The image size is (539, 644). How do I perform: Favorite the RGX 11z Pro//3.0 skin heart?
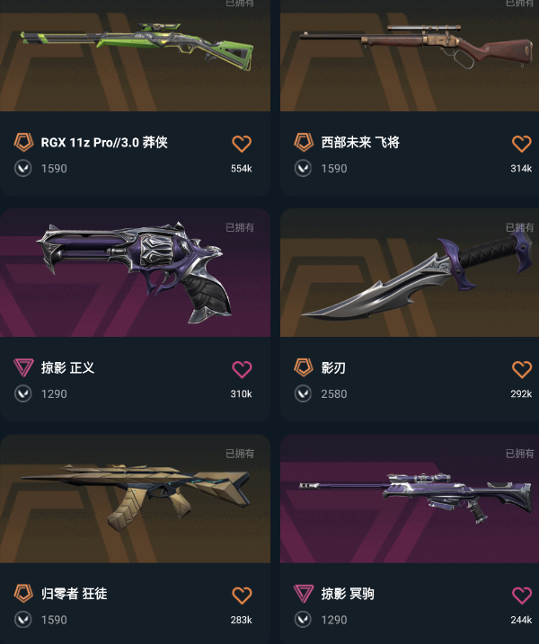pyautogui.click(x=242, y=144)
